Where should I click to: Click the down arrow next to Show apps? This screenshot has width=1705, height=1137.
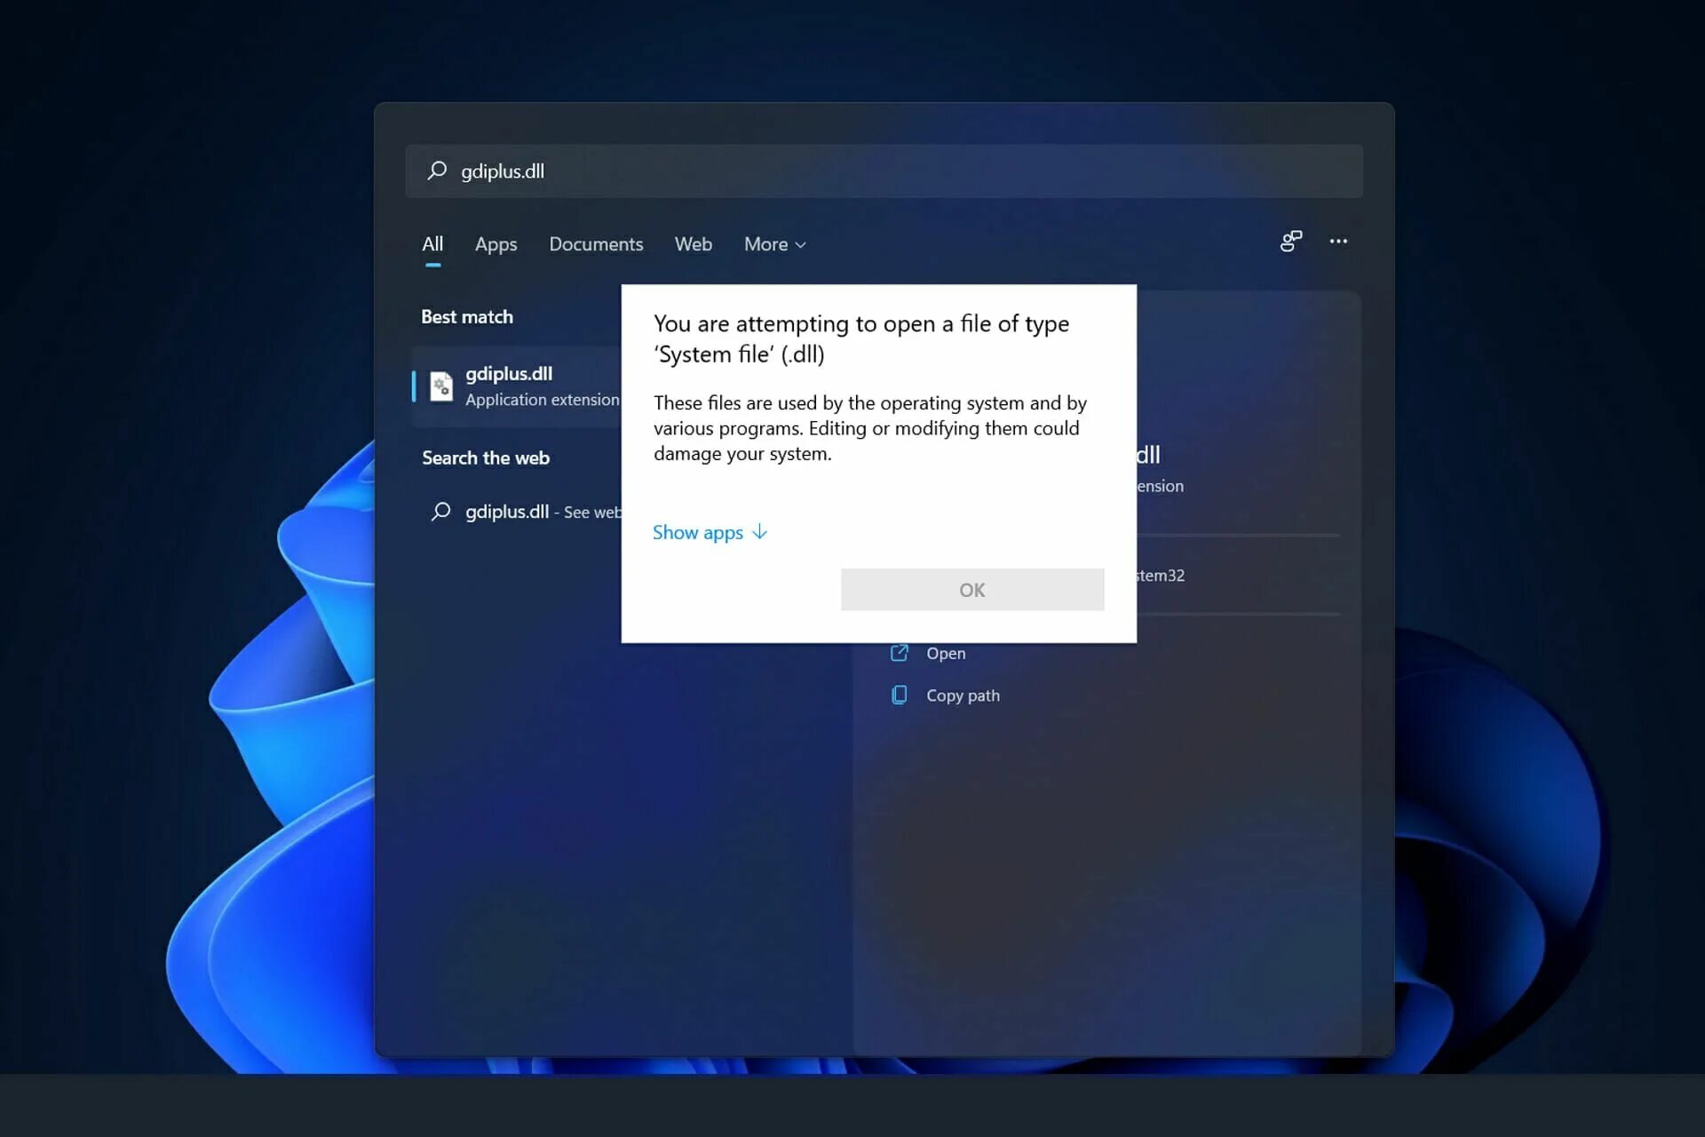tap(759, 532)
